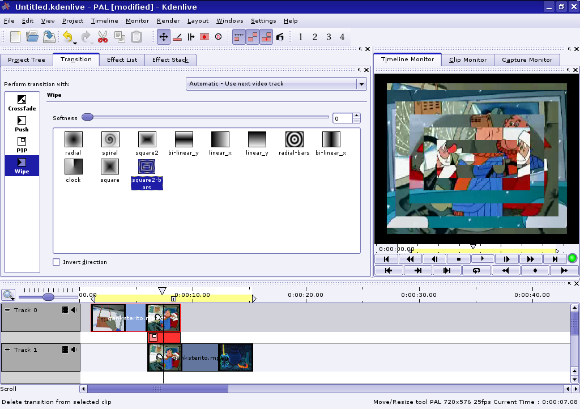Image resolution: width=580 pixels, height=409 pixels.
Task: Collapse Track 0 using its minus button
Action: coord(7,310)
